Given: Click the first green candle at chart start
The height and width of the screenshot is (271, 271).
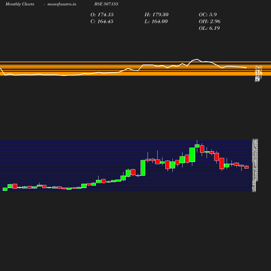Looking at the screenshot, I should click(5, 189).
